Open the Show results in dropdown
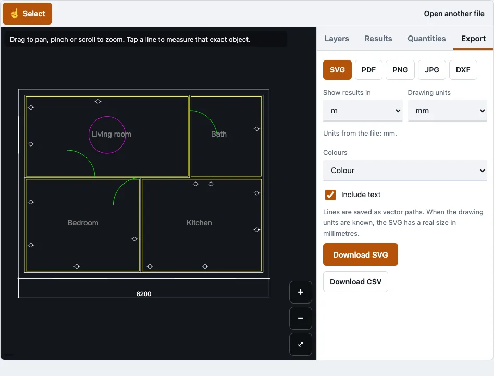 tap(363, 111)
